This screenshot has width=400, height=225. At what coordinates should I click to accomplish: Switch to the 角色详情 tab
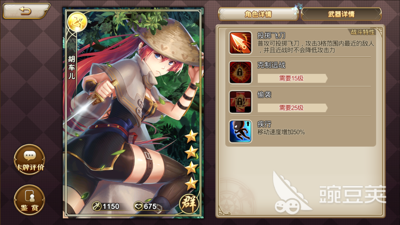point(258,14)
